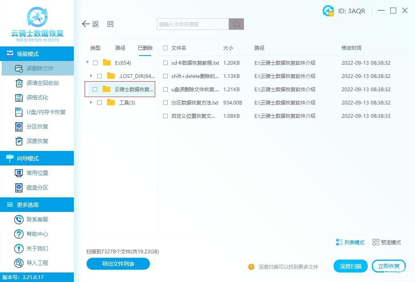Image resolution: width=415 pixels, height=282 pixels.
Task: Click the 导入工程 import icon
Action: (19, 263)
